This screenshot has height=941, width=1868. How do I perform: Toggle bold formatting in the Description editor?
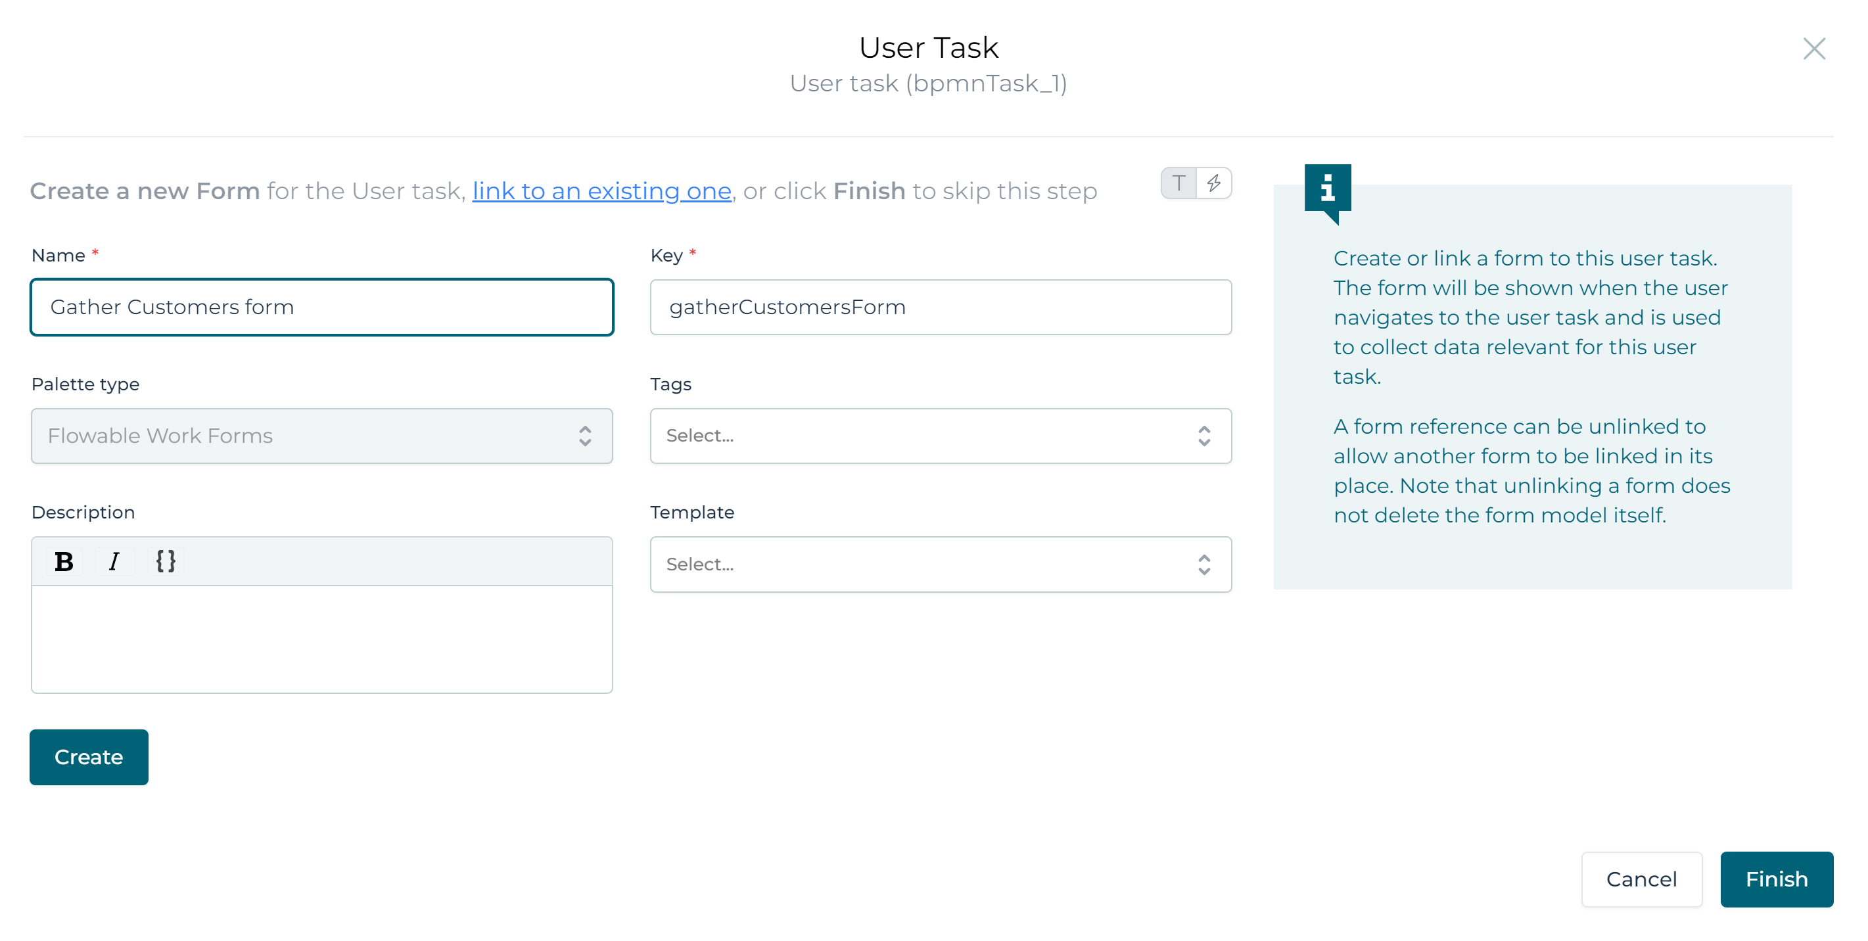click(x=64, y=560)
